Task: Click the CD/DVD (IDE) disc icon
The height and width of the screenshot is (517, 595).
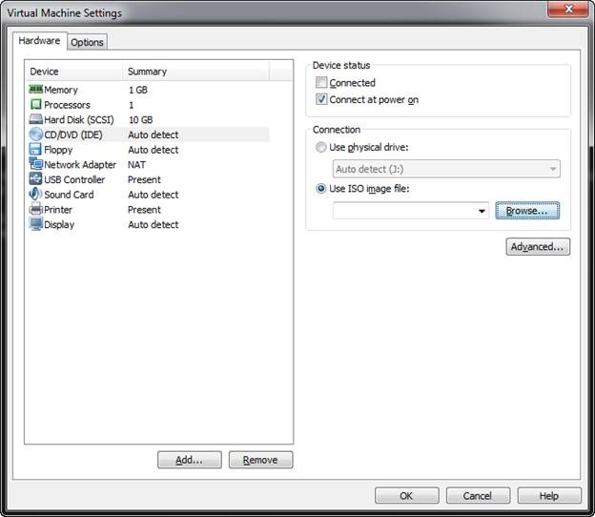Action: point(35,134)
